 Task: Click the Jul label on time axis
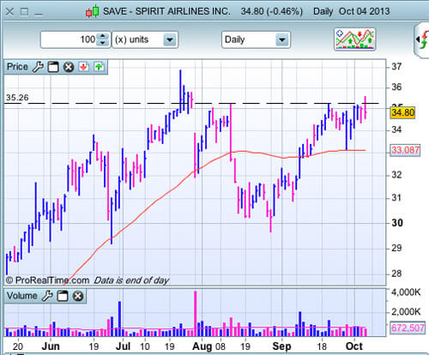123,346
